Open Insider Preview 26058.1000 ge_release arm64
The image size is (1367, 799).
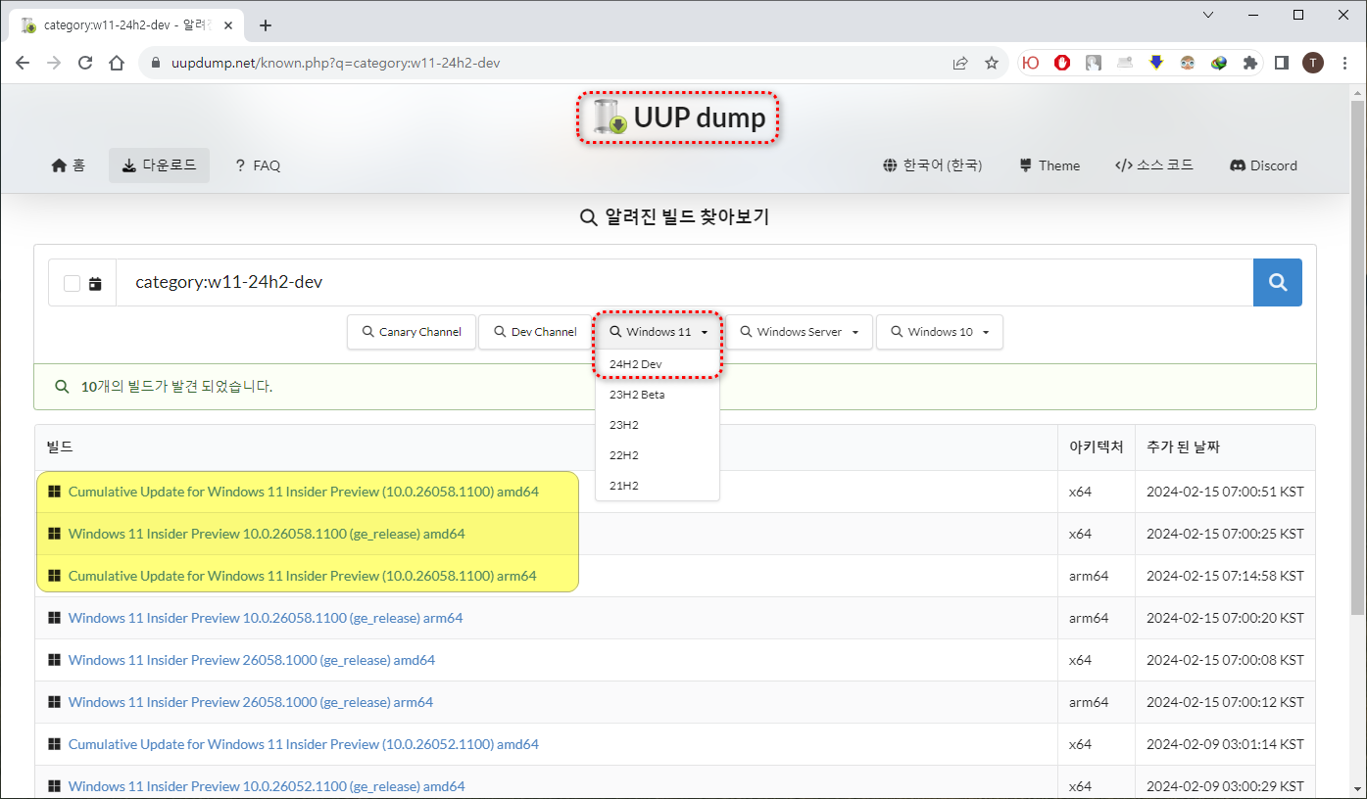[x=250, y=702]
